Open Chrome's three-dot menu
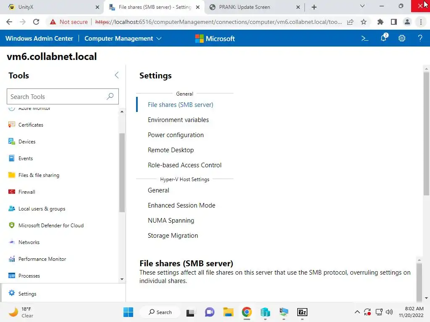The height and width of the screenshot is (322, 430). pos(421,22)
